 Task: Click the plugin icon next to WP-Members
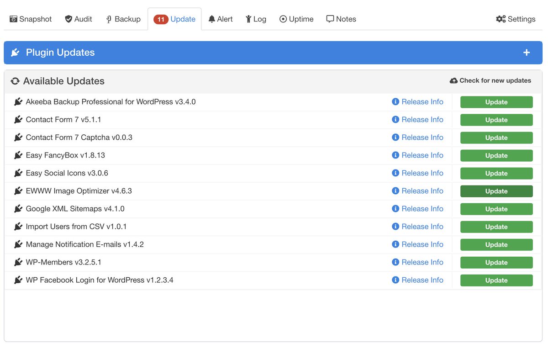coord(18,262)
